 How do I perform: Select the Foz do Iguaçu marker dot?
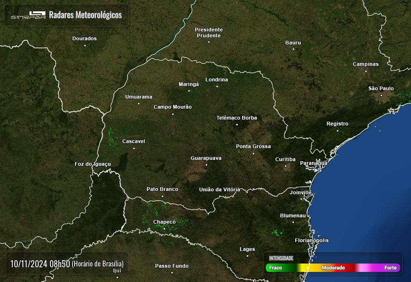[93, 170]
